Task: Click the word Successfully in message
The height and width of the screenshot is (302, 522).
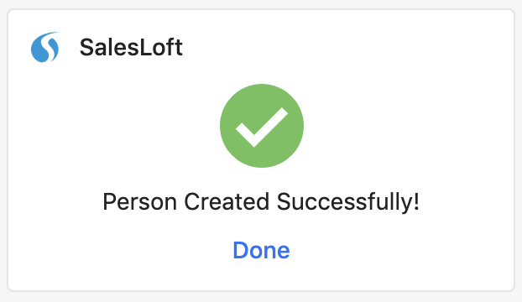Action: click(345, 203)
